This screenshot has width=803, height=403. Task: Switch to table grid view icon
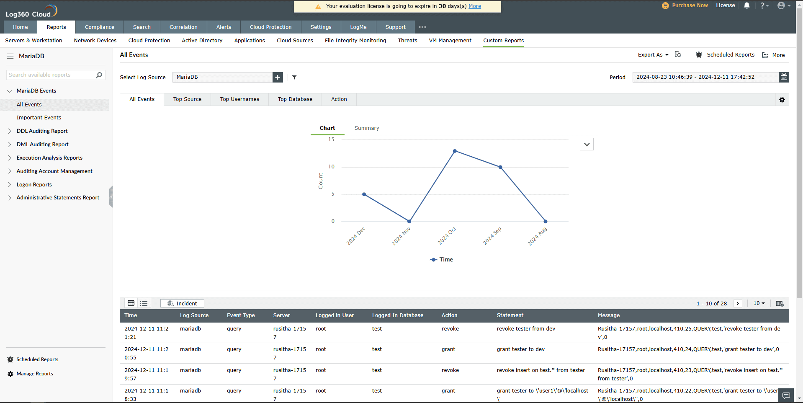tap(131, 303)
